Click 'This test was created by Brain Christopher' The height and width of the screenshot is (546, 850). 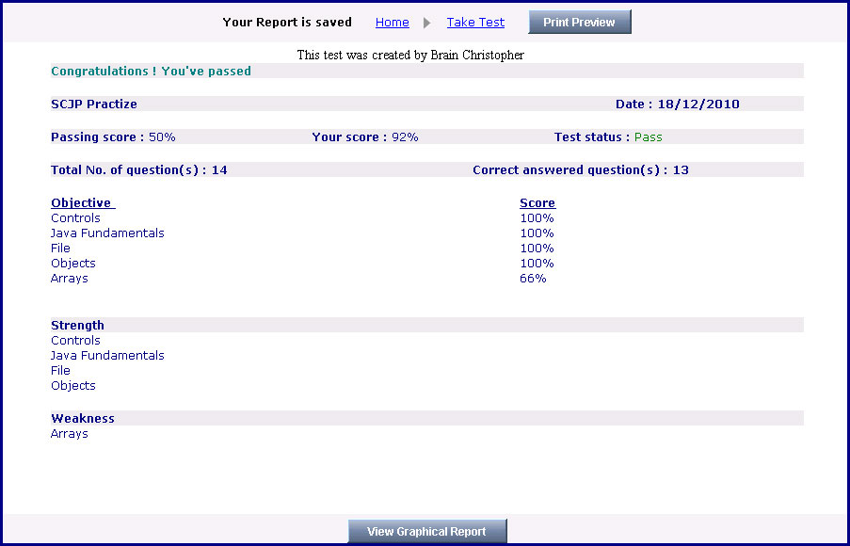(x=410, y=55)
